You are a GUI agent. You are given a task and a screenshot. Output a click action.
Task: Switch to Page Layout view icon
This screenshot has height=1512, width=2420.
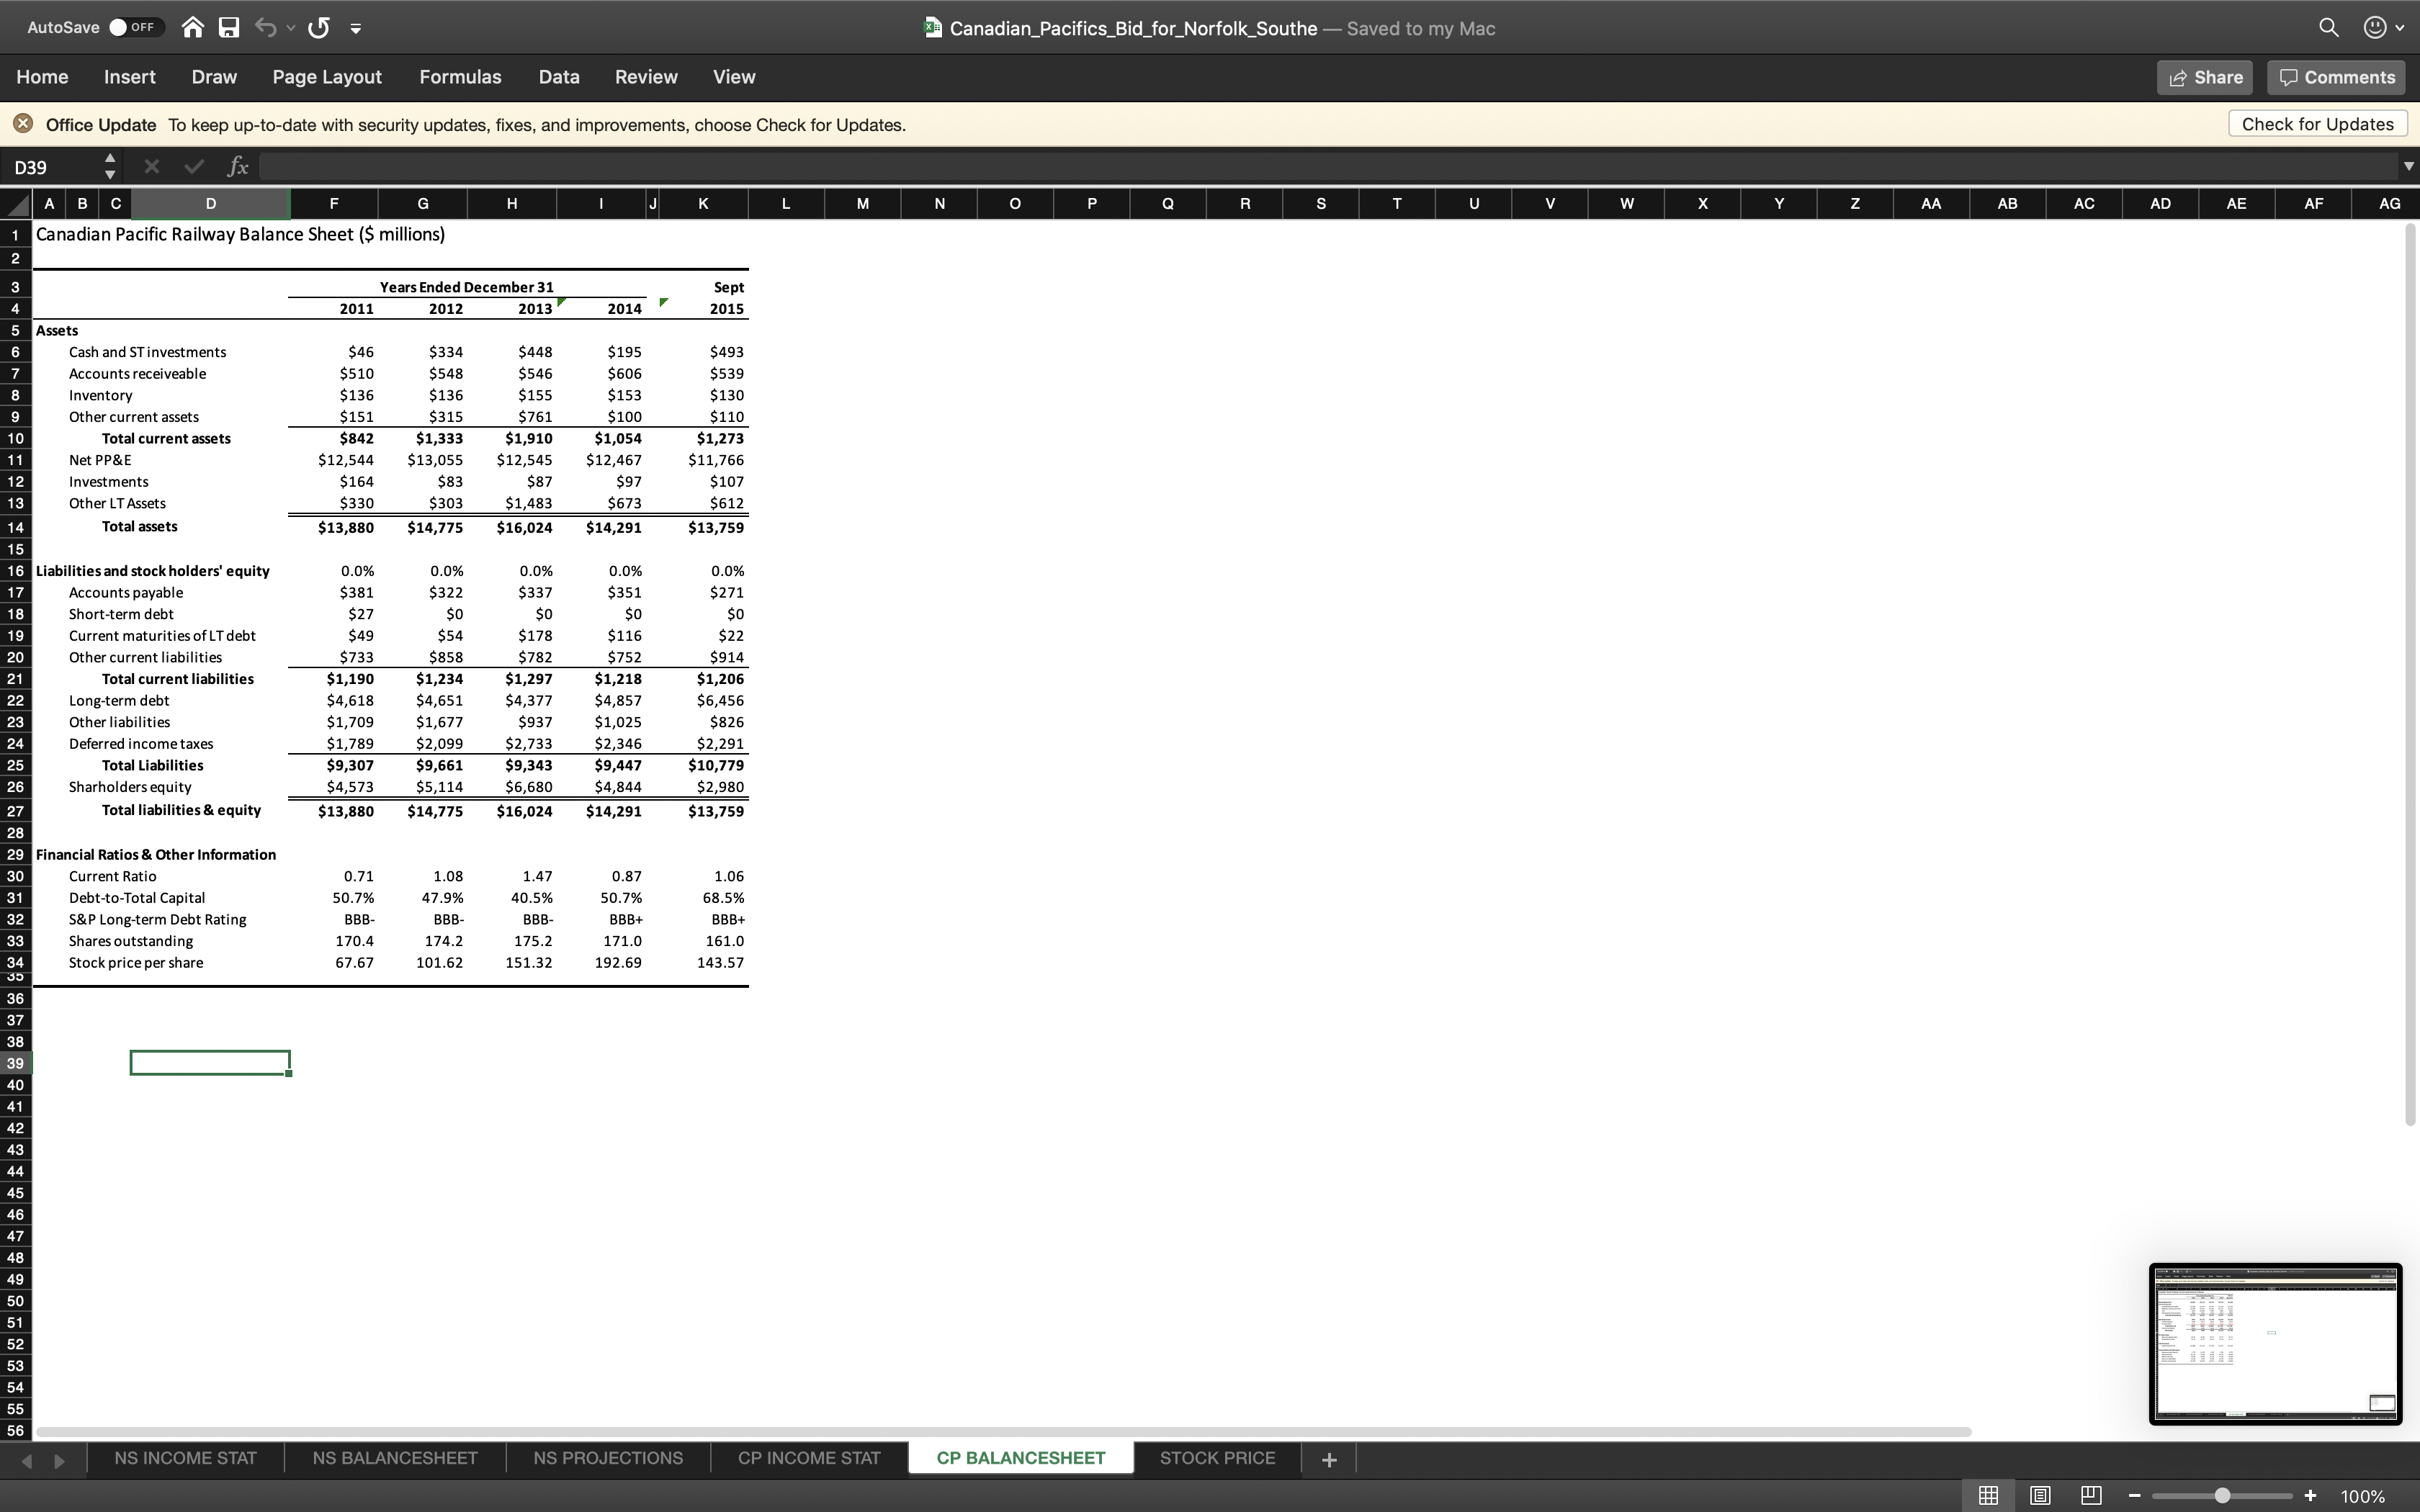click(x=2040, y=1496)
